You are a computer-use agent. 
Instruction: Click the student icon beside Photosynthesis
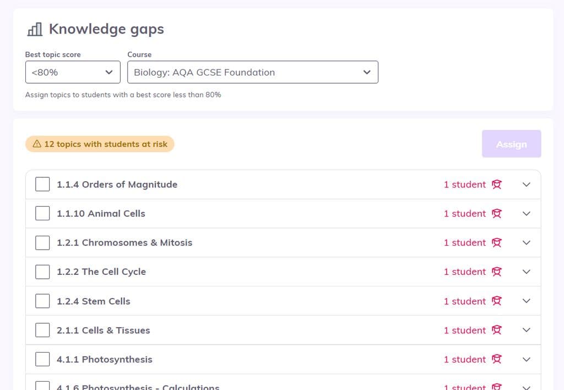[x=496, y=359]
